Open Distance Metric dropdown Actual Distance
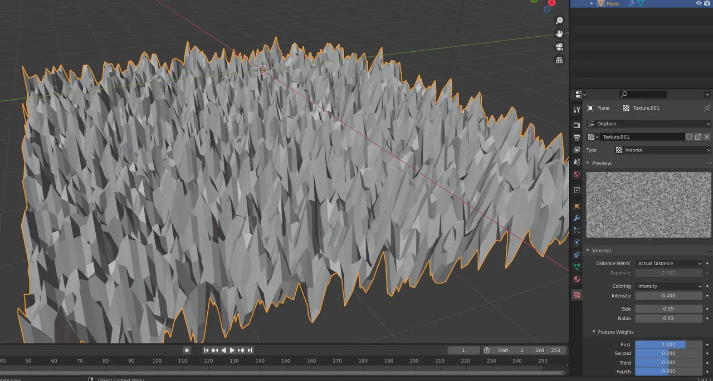Image resolution: width=713 pixels, height=381 pixels. (x=669, y=263)
